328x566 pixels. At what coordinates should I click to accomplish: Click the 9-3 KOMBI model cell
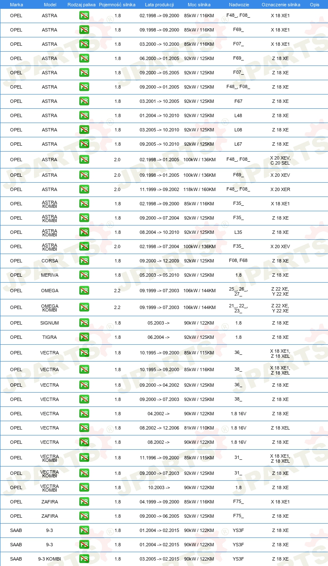(x=49, y=559)
